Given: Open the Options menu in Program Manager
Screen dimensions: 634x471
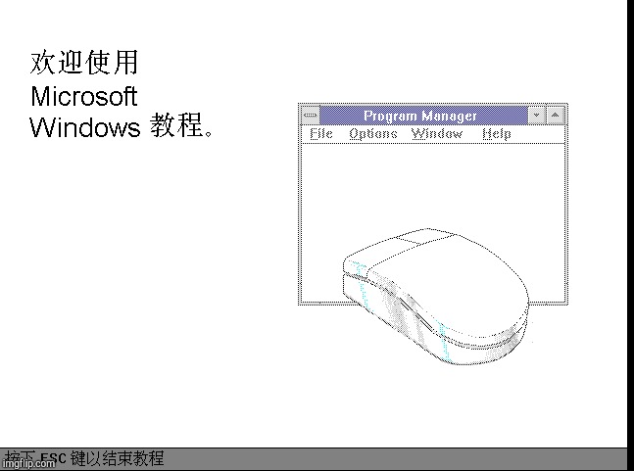Looking at the screenshot, I should 373,134.
